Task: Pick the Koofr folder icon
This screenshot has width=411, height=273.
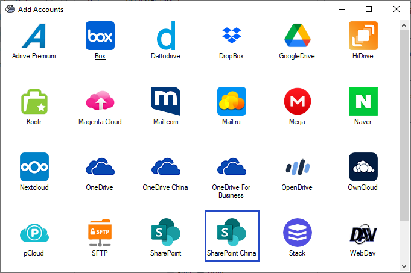Action: pyautogui.click(x=34, y=102)
